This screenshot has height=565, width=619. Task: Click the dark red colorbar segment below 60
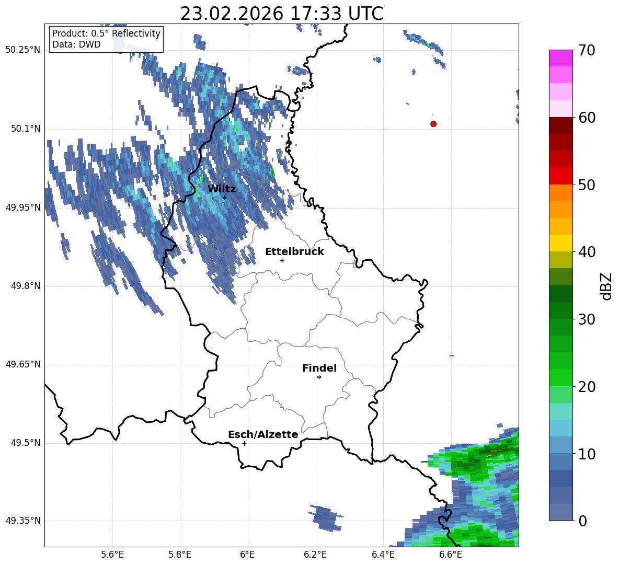[560, 125]
